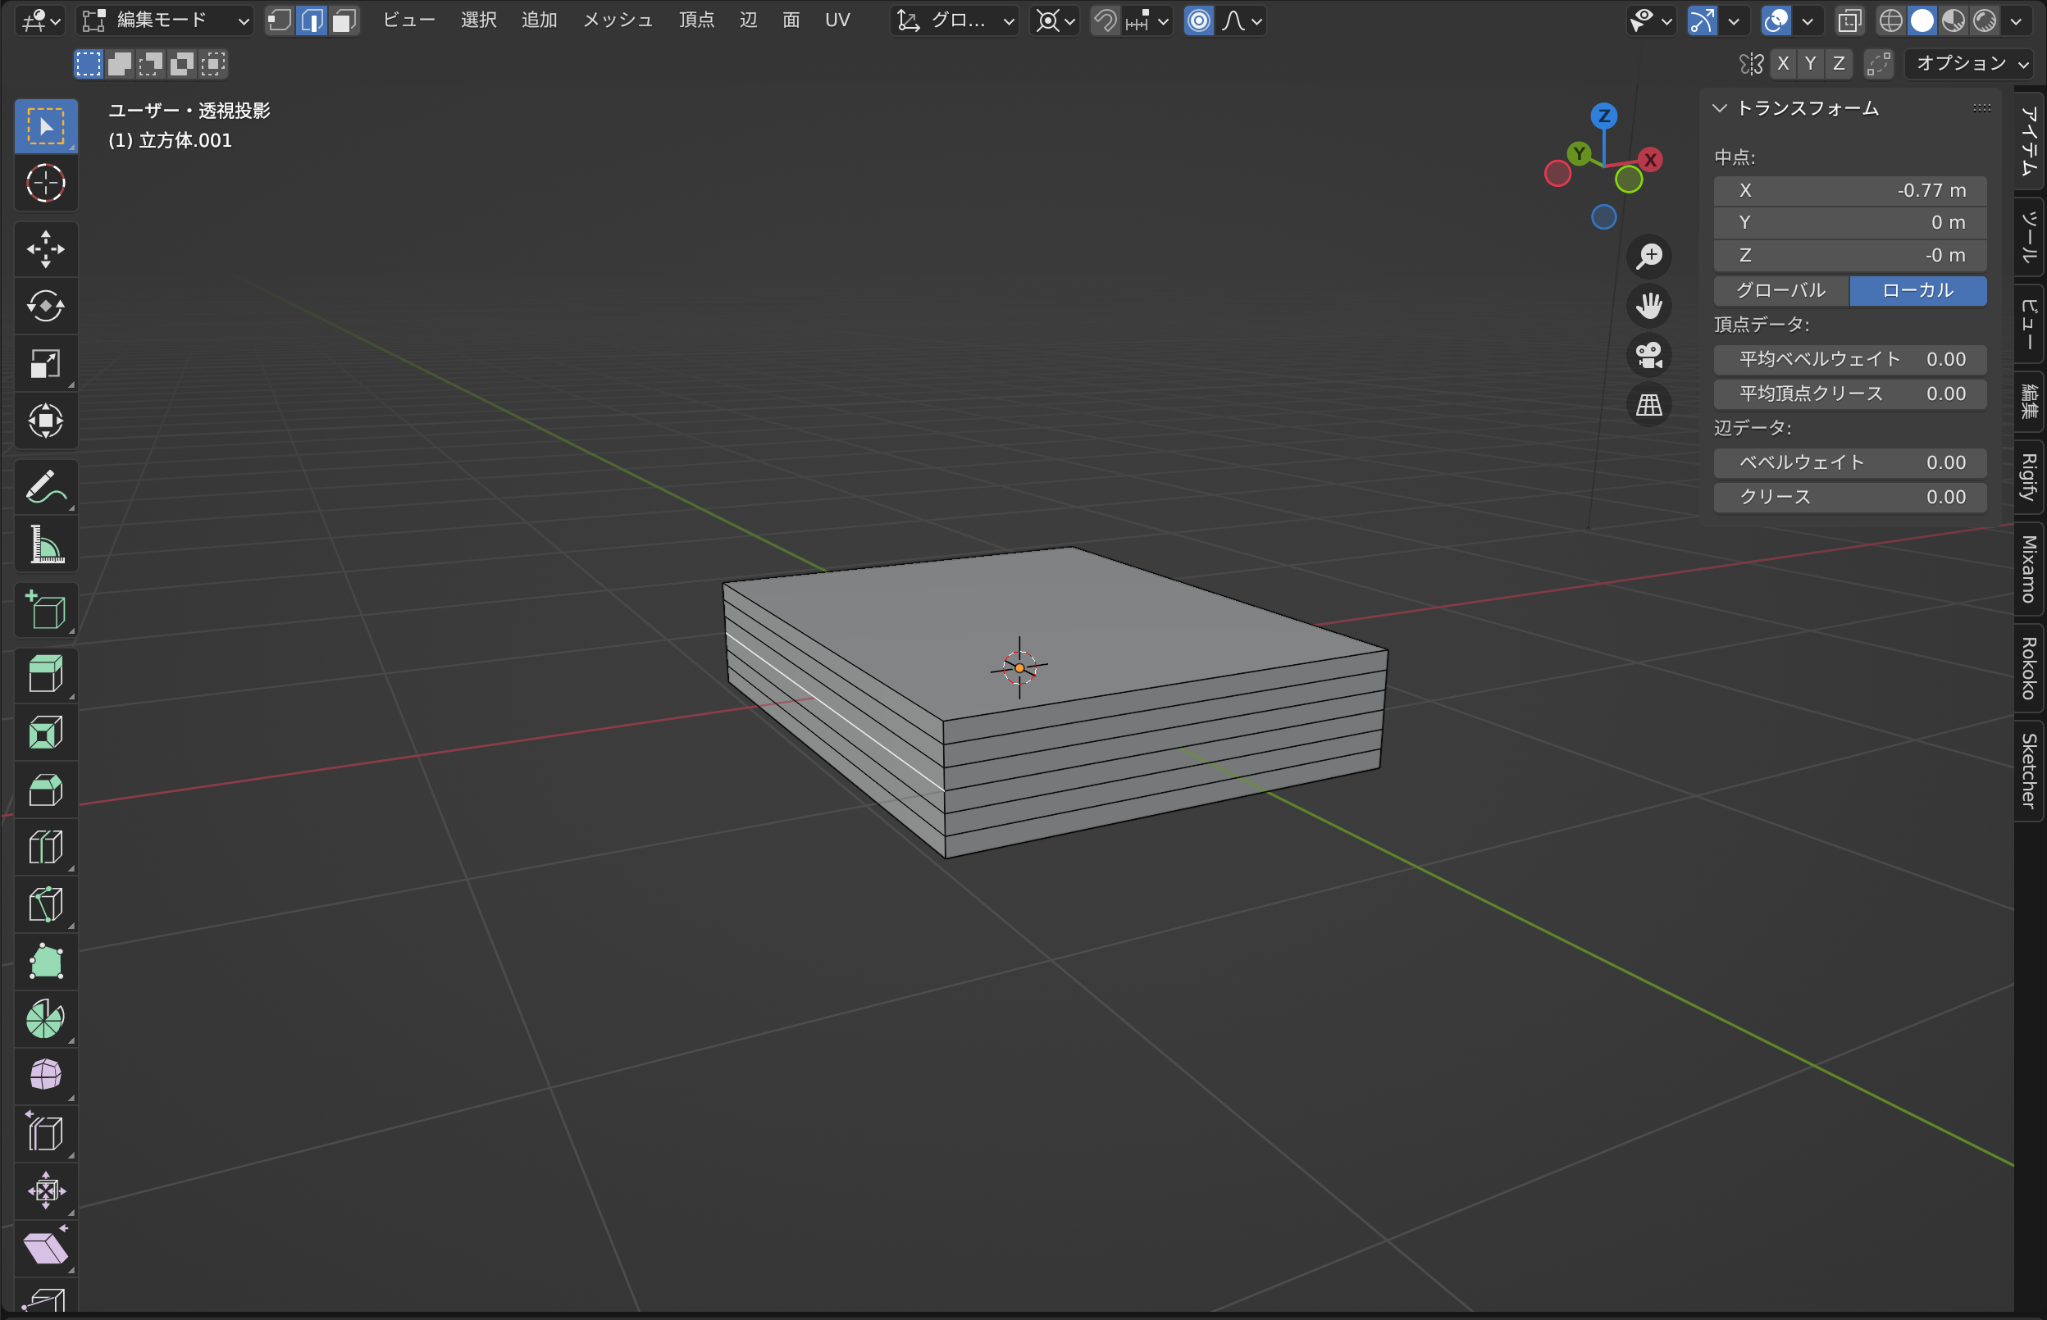The image size is (2047, 1320).
Task: Select the Poly Build tool
Action: 46,962
